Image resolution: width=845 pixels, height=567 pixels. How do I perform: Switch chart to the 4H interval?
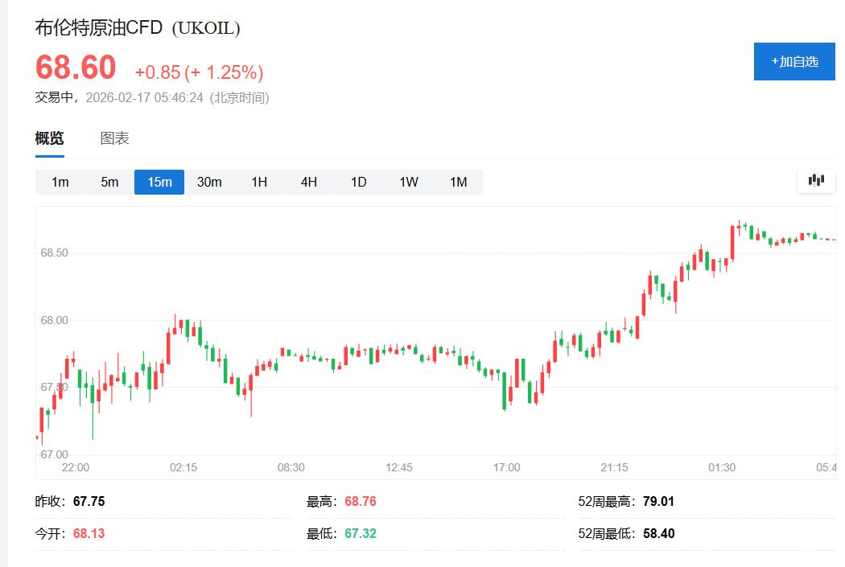308,182
